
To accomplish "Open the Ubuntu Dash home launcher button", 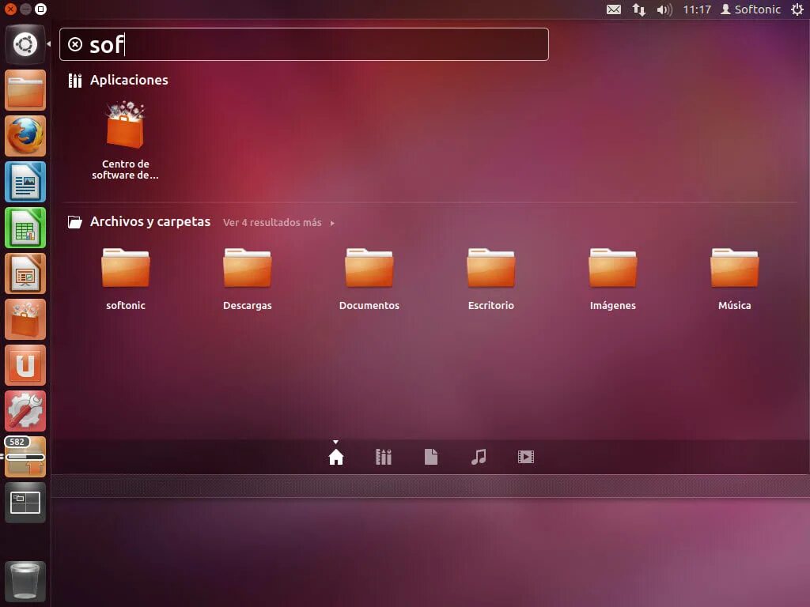I will tap(25, 44).
